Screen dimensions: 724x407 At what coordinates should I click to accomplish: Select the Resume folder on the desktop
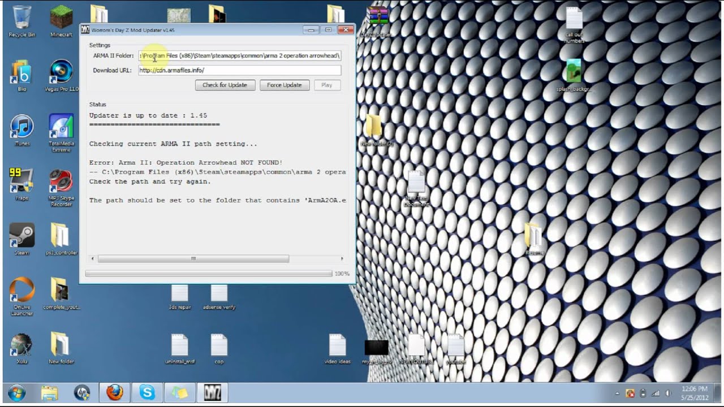(x=533, y=239)
